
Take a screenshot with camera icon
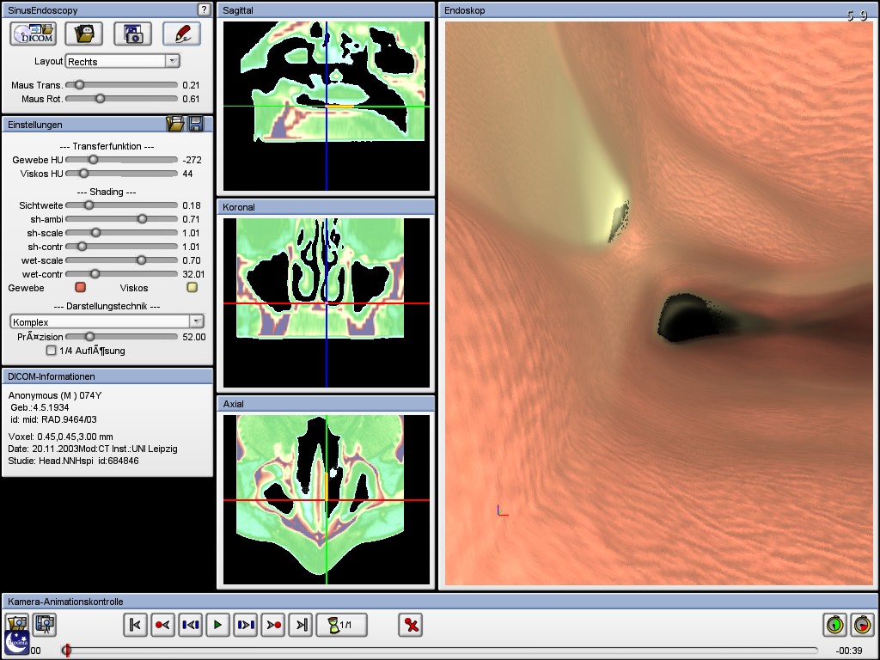(132, 34)
